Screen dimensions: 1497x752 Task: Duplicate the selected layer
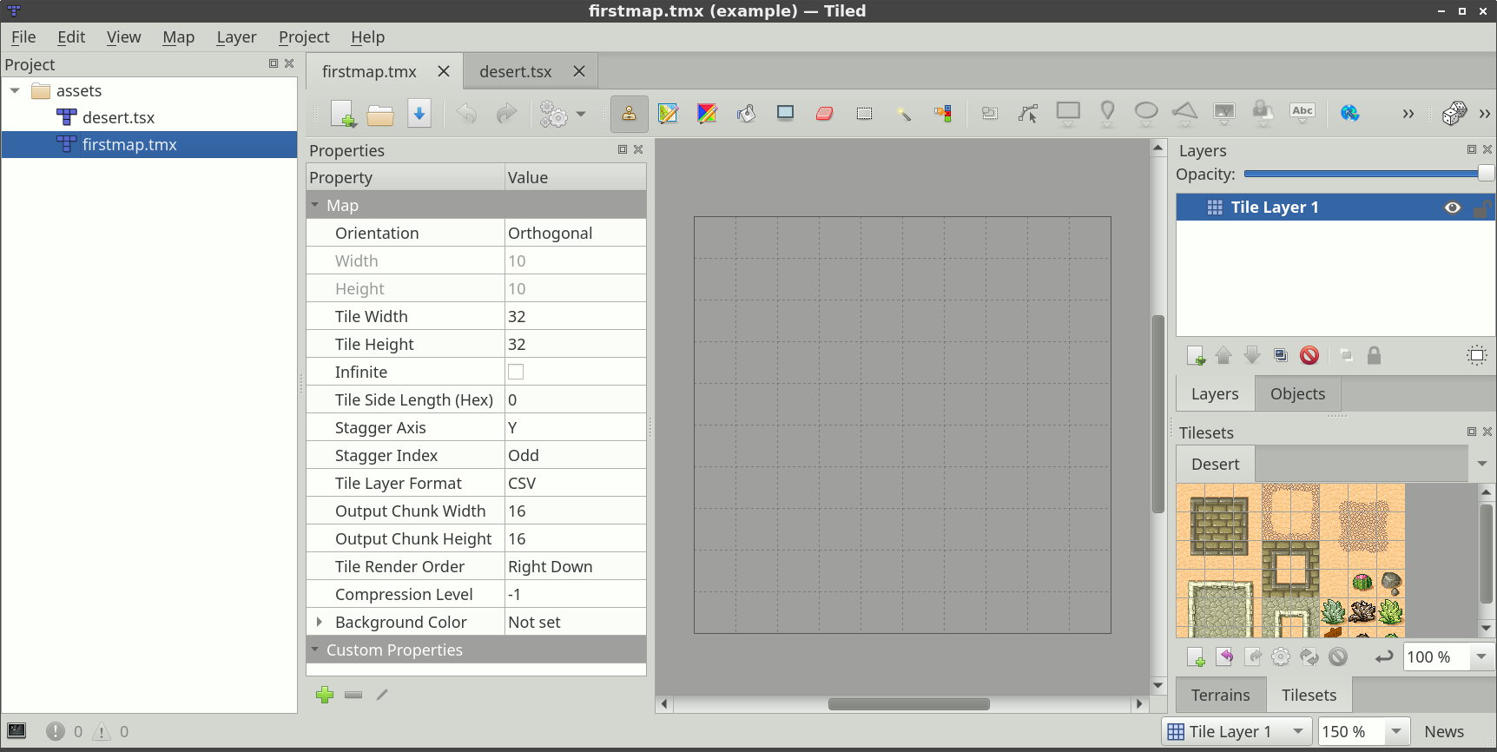1281,355
